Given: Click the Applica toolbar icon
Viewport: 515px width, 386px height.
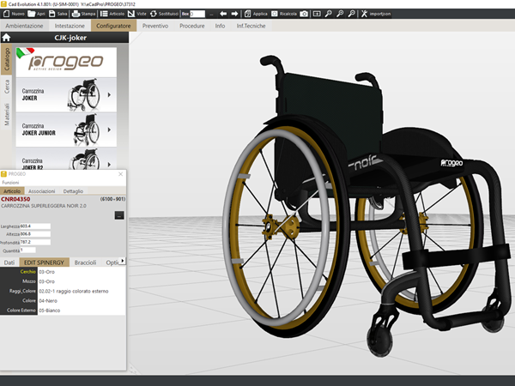Looking at the screenshot, I should pos(248,14).
